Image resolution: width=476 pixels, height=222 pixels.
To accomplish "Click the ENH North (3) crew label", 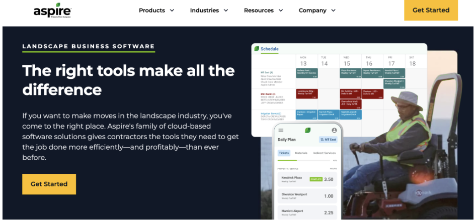I will [x=268, y=94].
